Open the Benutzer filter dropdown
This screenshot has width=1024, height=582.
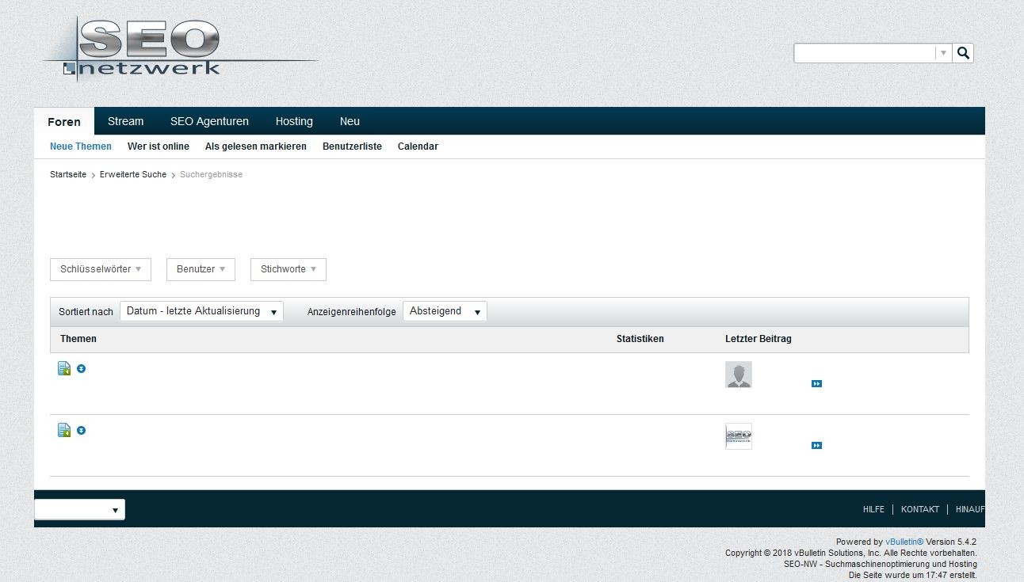[x=201, y=269]
